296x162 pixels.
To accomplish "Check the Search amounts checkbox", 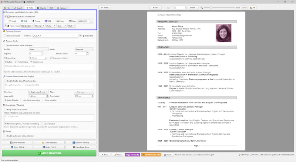I will 6,36.
